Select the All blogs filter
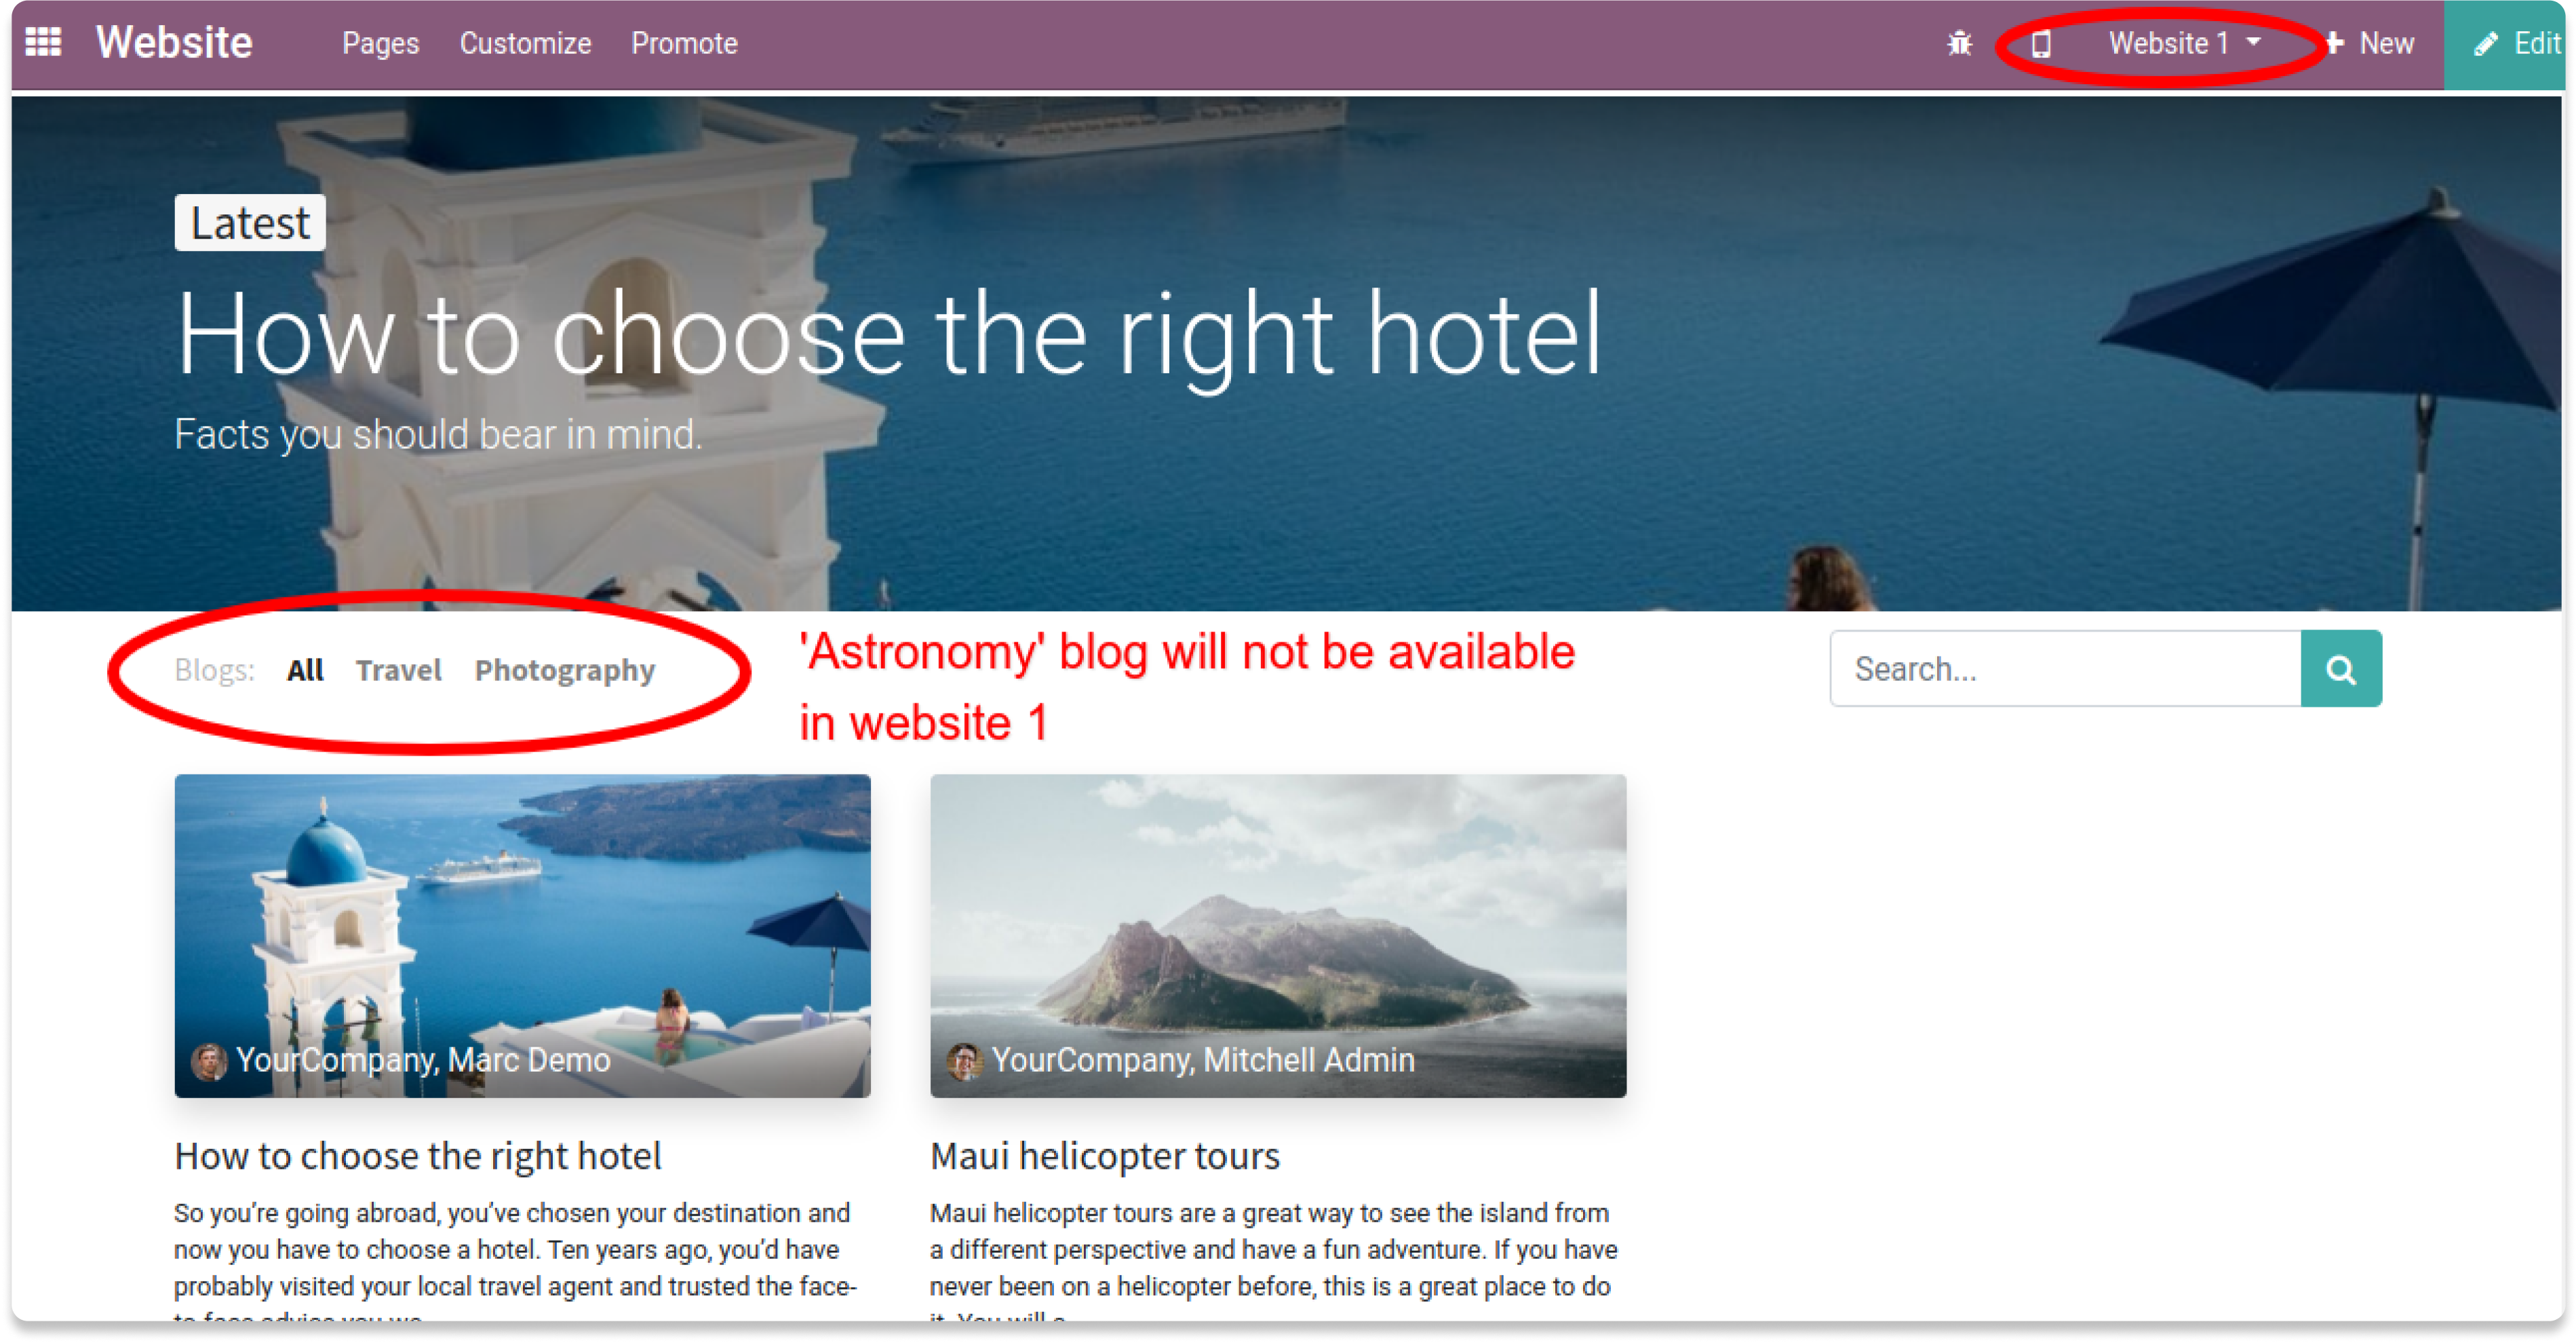The image size is (2576, 1343). click(305, 669)
